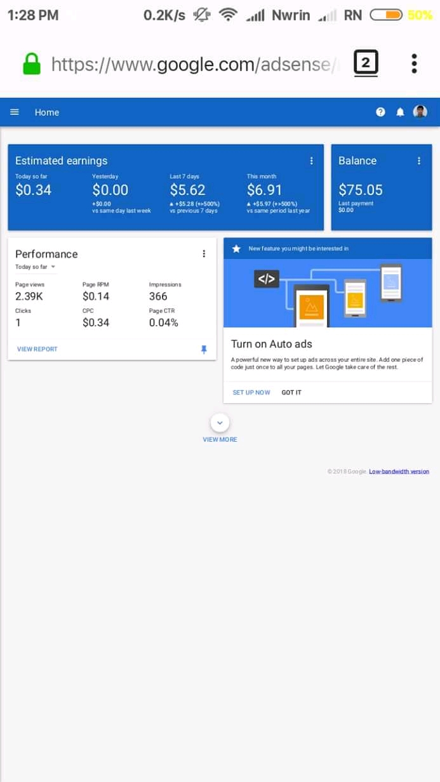Select the Clicks count value 1

tap(18, 322)
